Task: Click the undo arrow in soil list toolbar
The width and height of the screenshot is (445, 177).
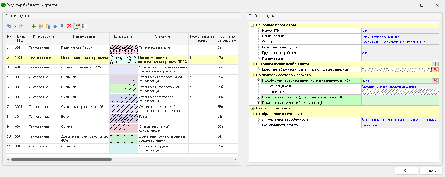Action: (x=9, y=26)
